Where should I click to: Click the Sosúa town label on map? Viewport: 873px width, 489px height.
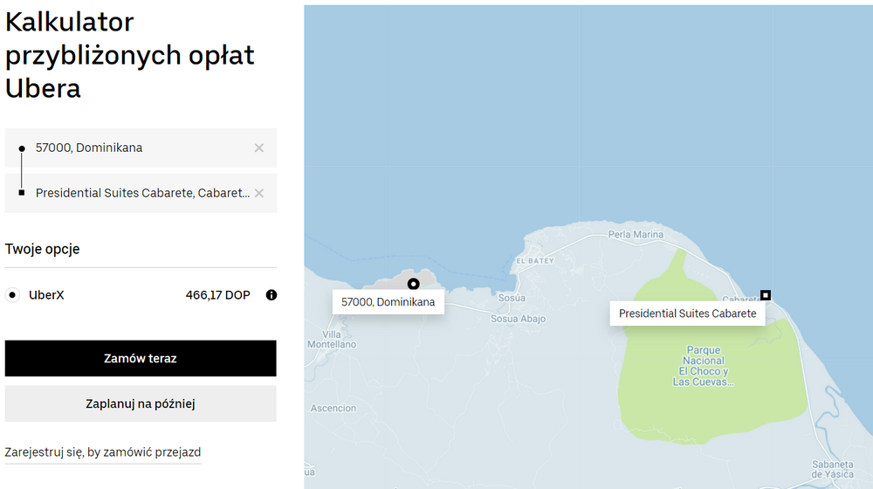512,298
